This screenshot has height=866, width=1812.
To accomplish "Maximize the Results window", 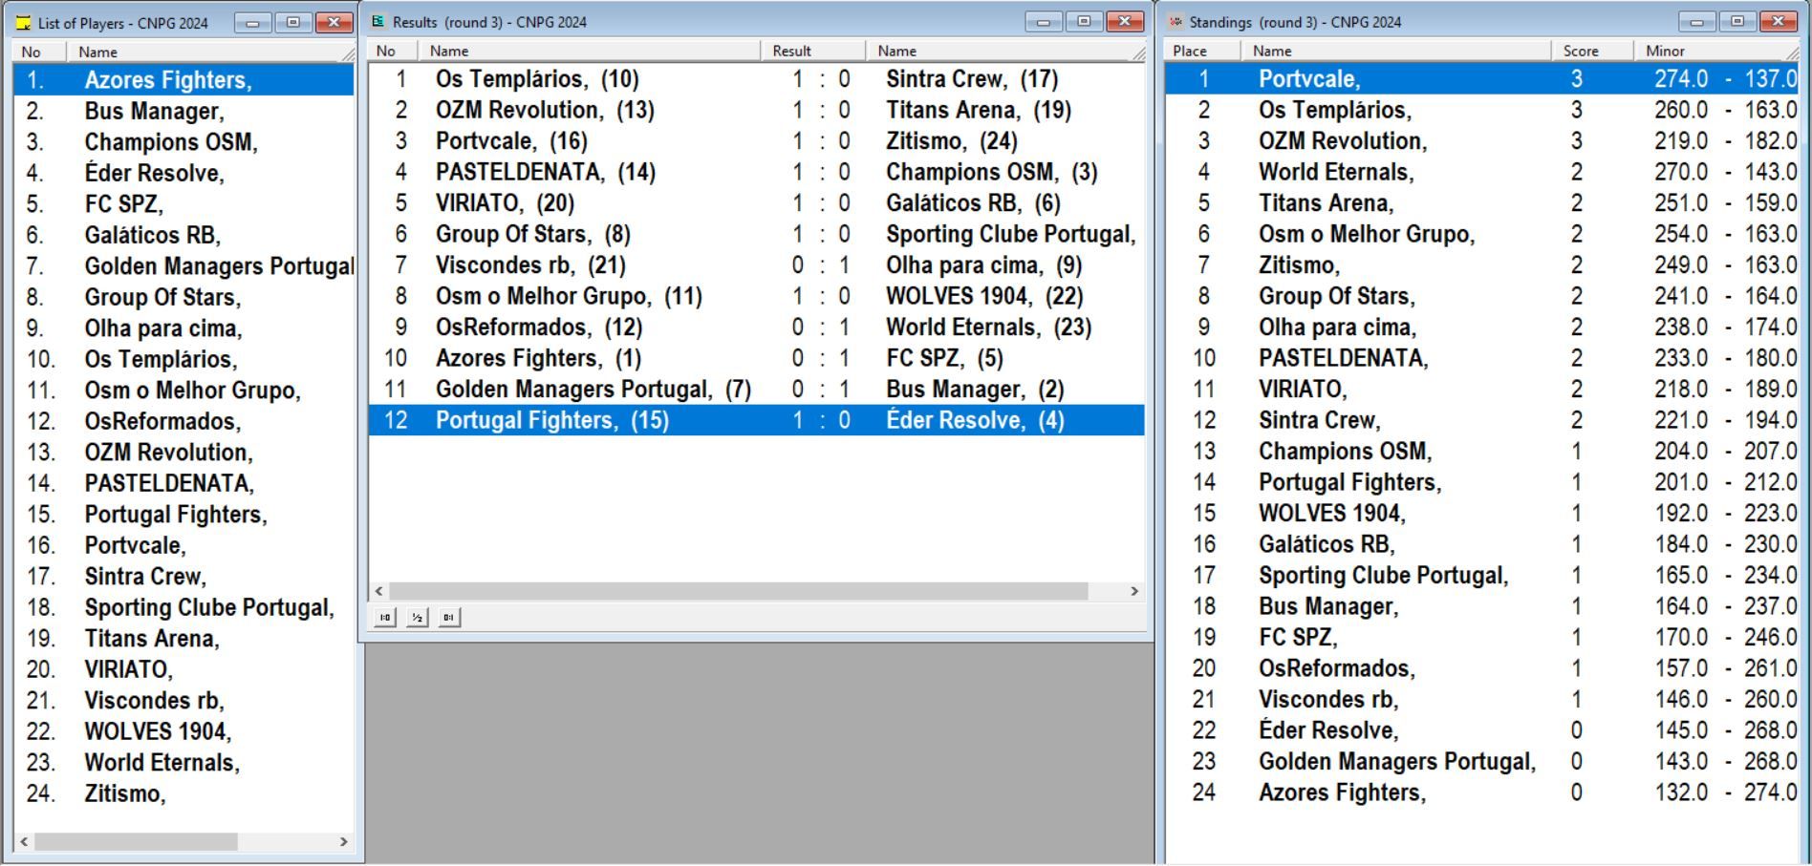I will point(1084,21).
